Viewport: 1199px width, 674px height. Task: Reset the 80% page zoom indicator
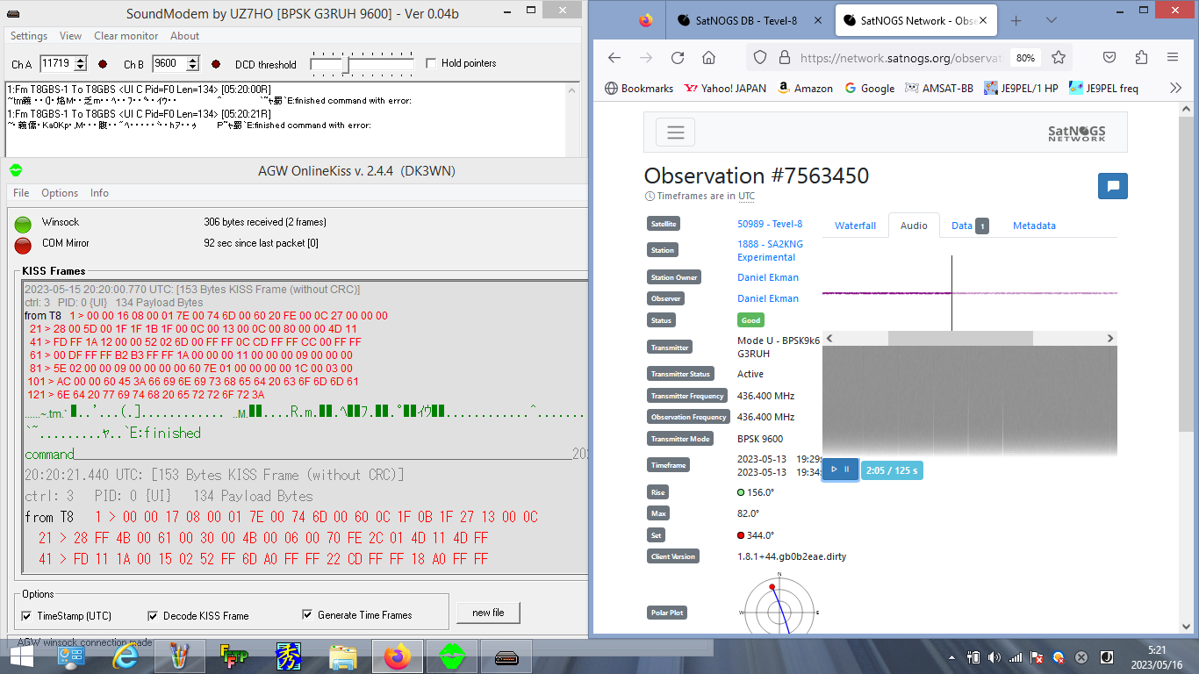pos(1025,58)
